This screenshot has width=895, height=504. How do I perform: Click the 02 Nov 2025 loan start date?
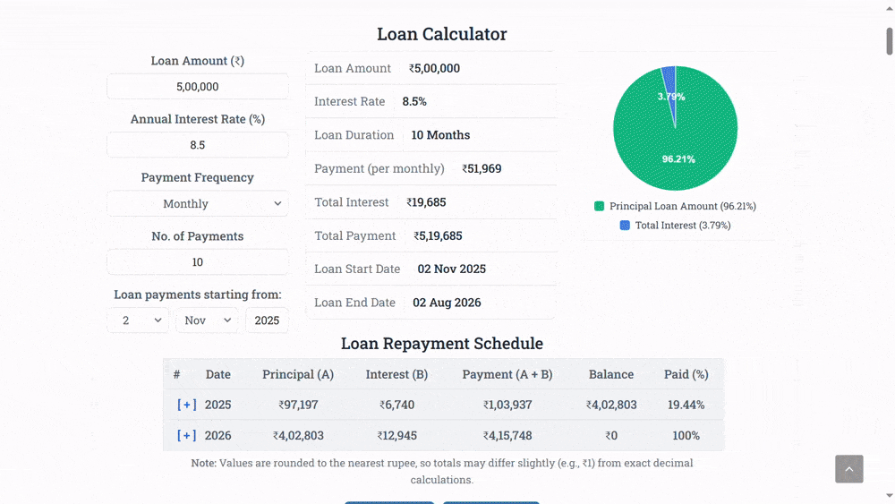(451, 269)
